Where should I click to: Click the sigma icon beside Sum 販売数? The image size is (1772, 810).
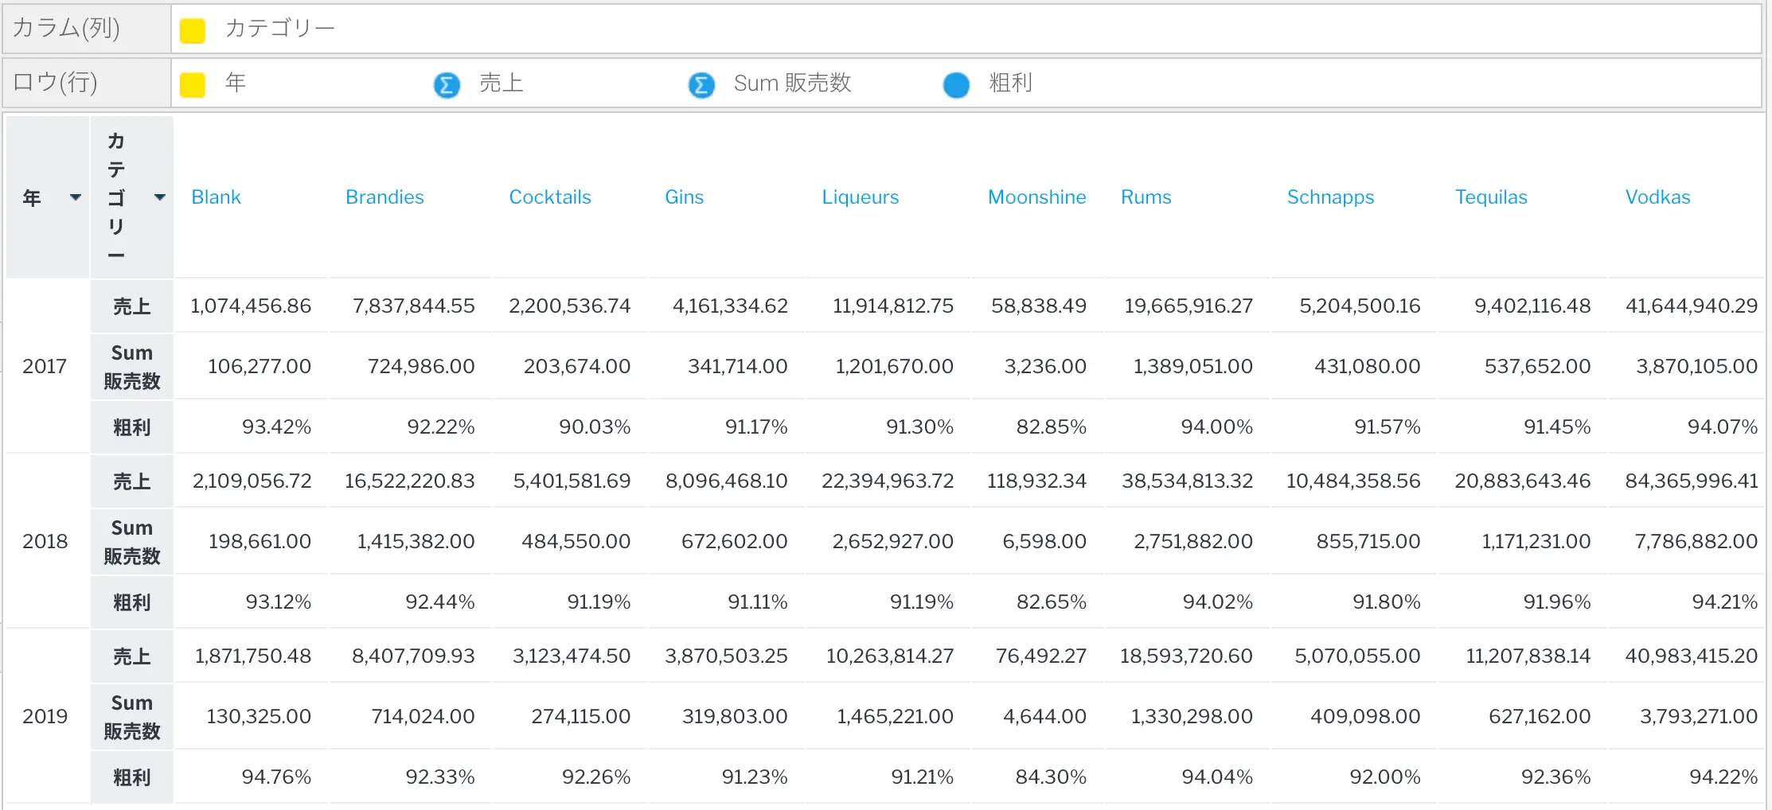701,84
